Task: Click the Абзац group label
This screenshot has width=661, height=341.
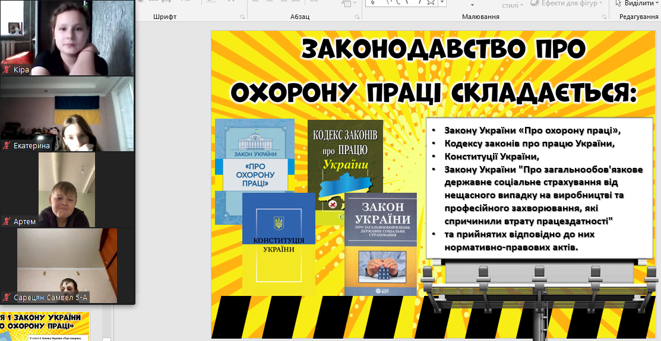Action: tap(300, 17)
